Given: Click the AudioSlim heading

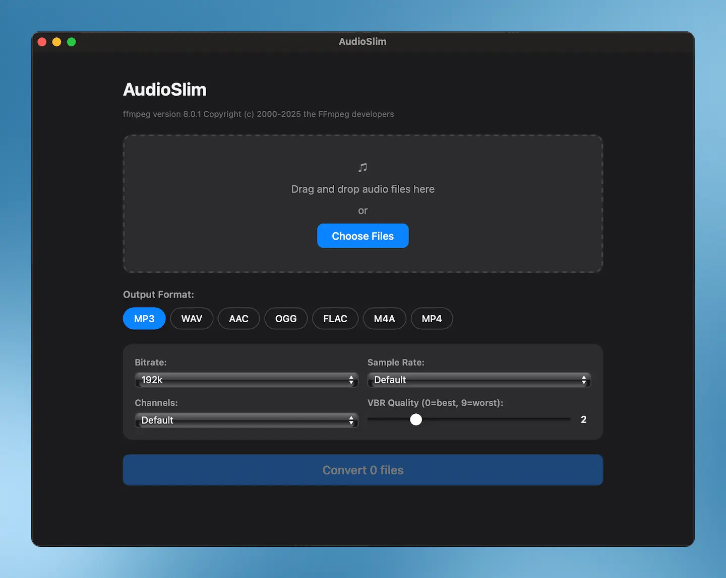Looking at the screenshot, I should 165,90.
